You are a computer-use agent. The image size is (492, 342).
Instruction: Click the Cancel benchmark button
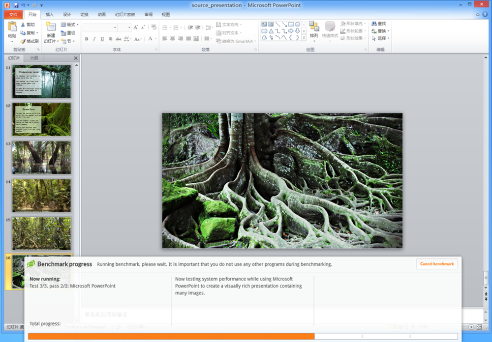tap(437, 264)
